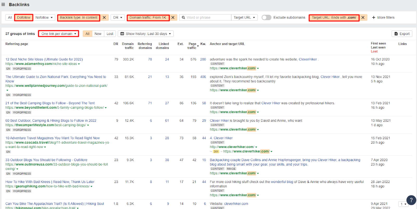Image resolution: width=417 pixels, height=209 pixels.
Task: Open the Show history Last 30 days dropdown
Action: point(146,34)
